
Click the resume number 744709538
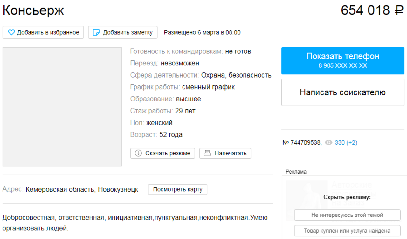[302, 143]
